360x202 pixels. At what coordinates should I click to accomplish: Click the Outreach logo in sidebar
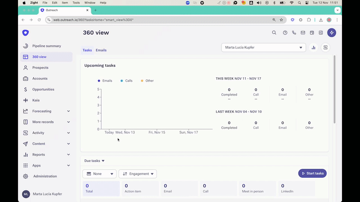[x=26, y=33]
